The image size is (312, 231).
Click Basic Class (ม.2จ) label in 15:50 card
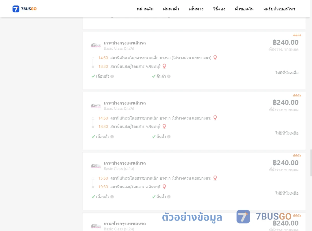[x=119, y=169]
